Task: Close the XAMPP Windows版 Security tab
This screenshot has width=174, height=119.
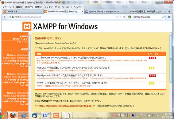Action: (x=83, y=12)
